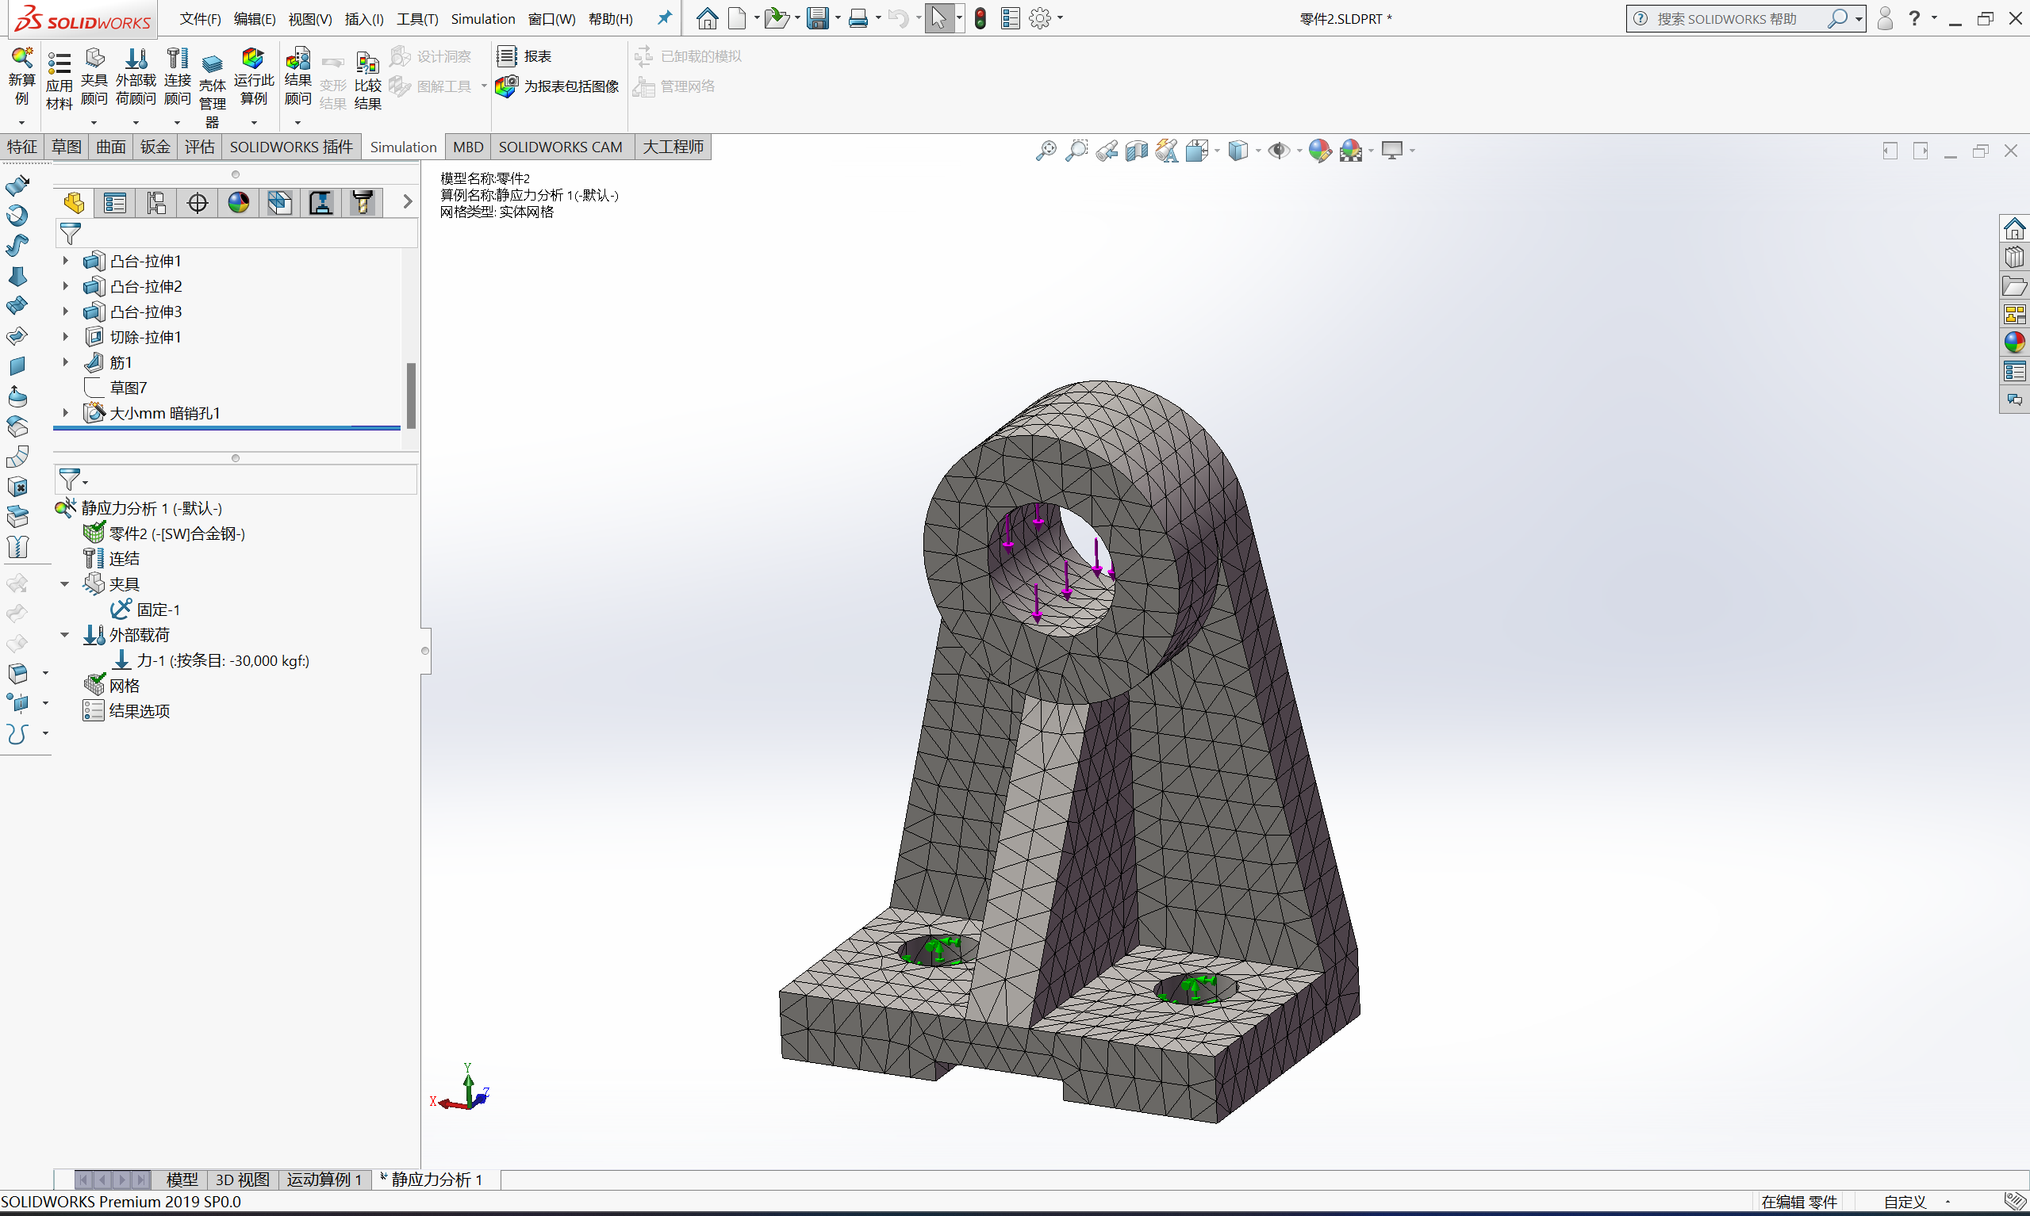The width and height of the screenshot is (2030, 1216).
Task: Collapse the 夹具 fixtures folder
Action: (65, 584)
